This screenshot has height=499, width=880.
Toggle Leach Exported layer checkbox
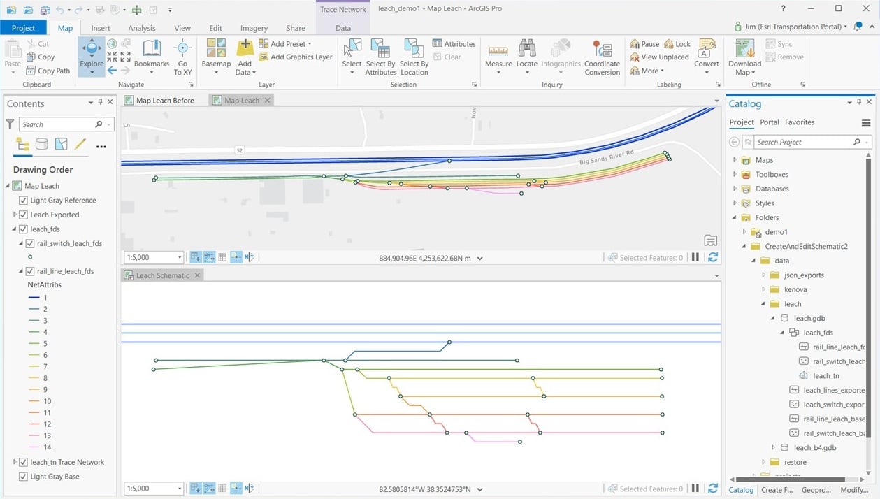point(23,215)
